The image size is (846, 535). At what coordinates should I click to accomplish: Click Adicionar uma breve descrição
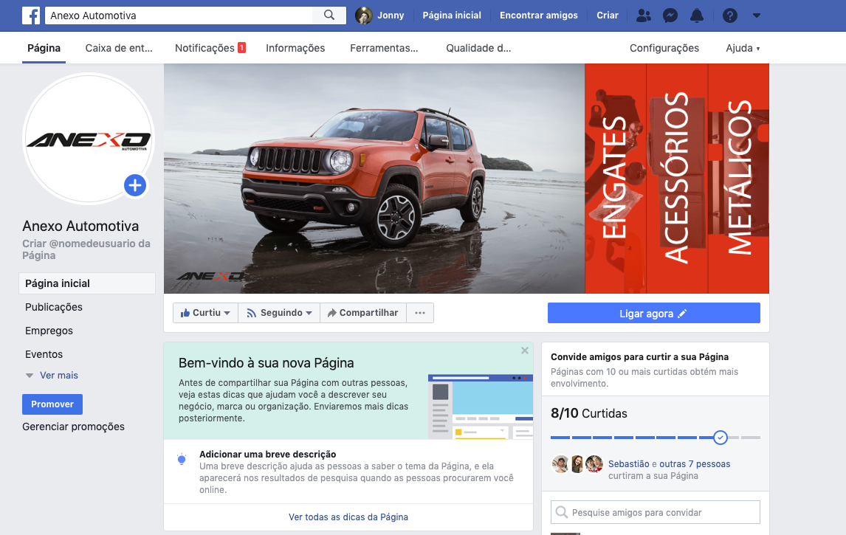coord(268,454)
